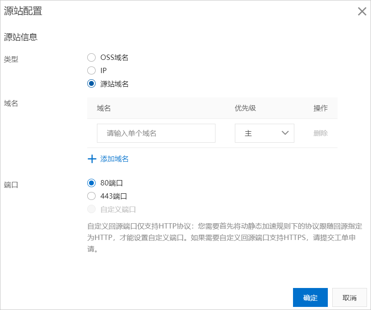Click the 域名 column header
The width and height of the screenshot is (371, 310).
[x=104, y=108]
